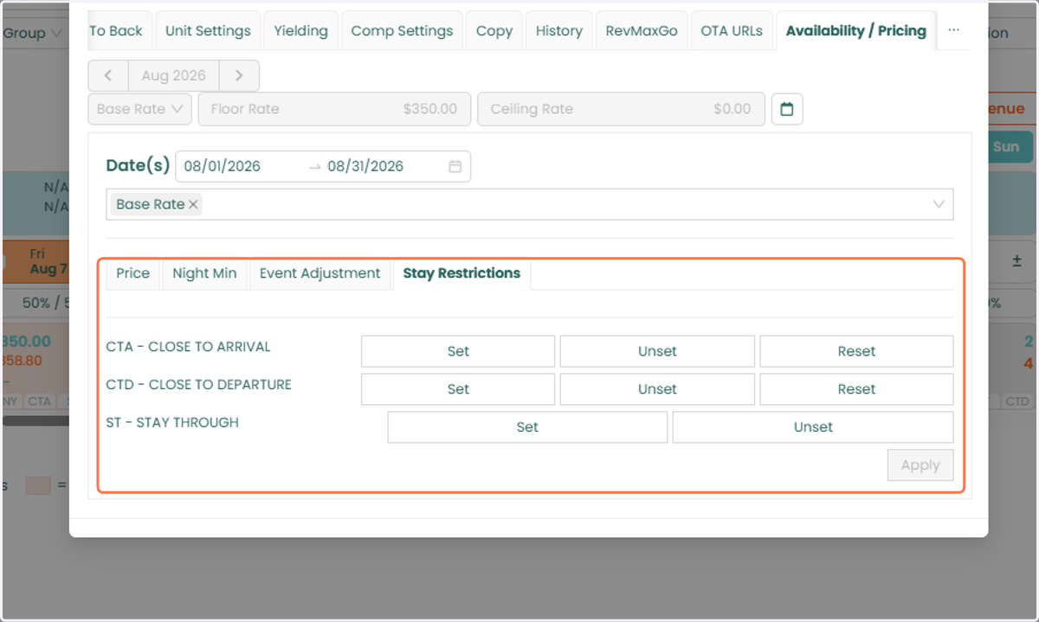Open the more tabs ellipsis
Screen dimensions: 1039x622
coord(953,30)
